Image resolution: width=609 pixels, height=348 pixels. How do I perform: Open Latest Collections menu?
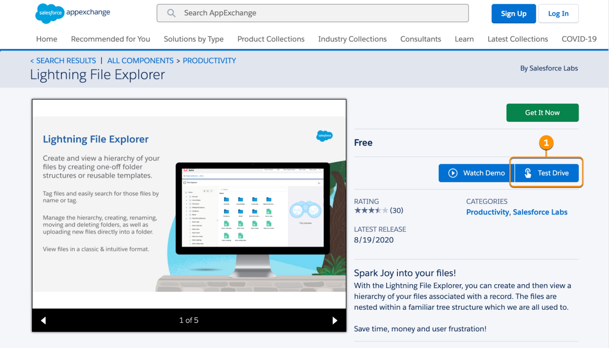tap(518, 39)
